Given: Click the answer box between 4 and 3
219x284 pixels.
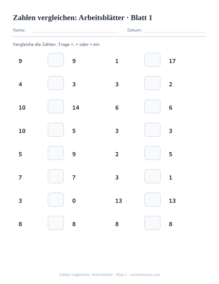Looking at the screenshot, I should pyautogui.click(x=56, y=83).
